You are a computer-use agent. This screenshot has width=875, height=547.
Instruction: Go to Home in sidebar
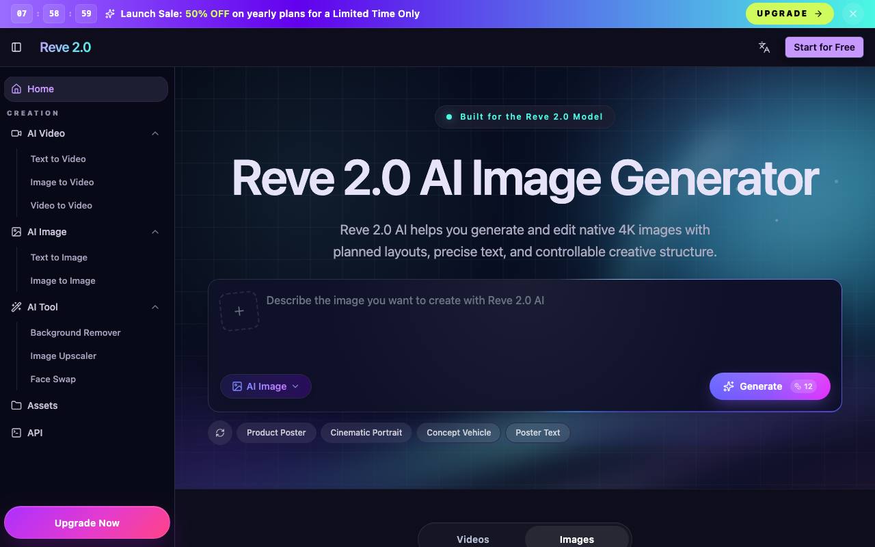(x=86, y=89)
